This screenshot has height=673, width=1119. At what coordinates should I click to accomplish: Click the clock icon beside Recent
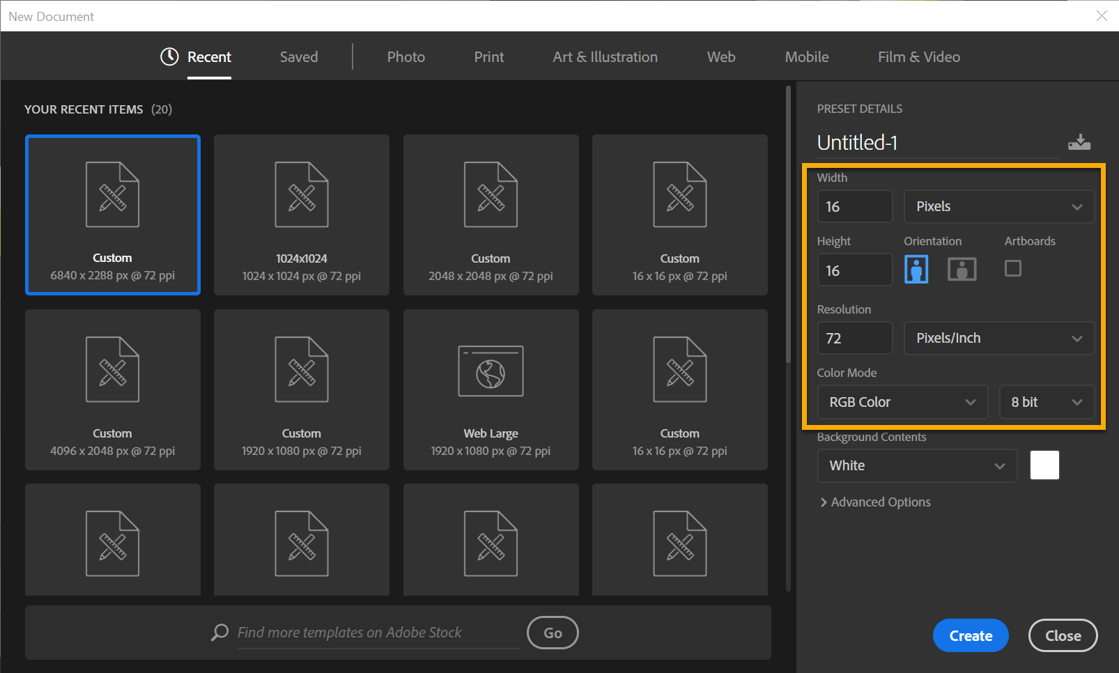(x=169, y=56)
